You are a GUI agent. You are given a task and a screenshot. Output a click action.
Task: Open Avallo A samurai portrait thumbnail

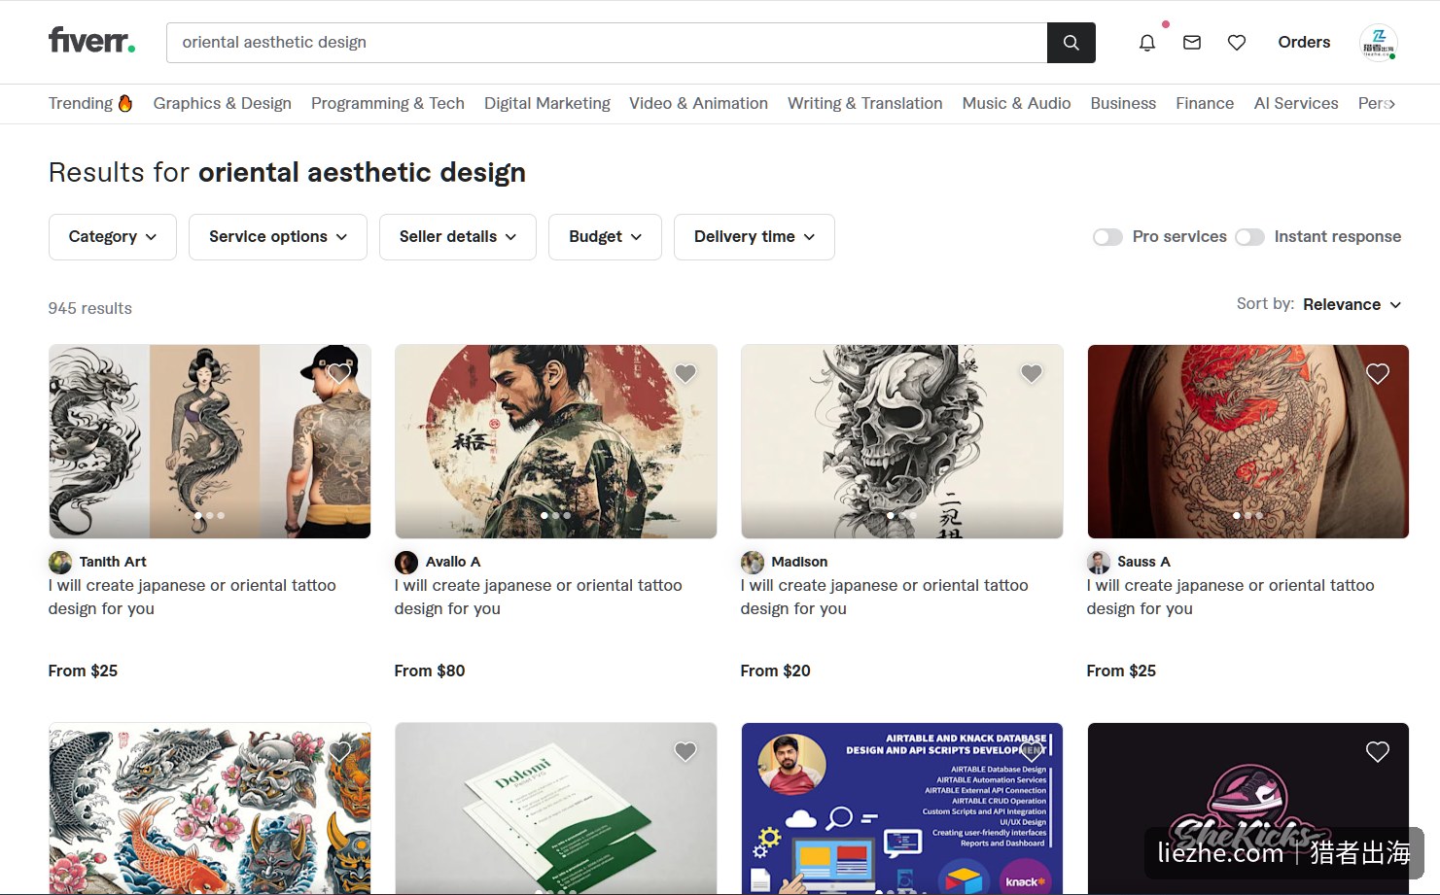coord(556,441)
